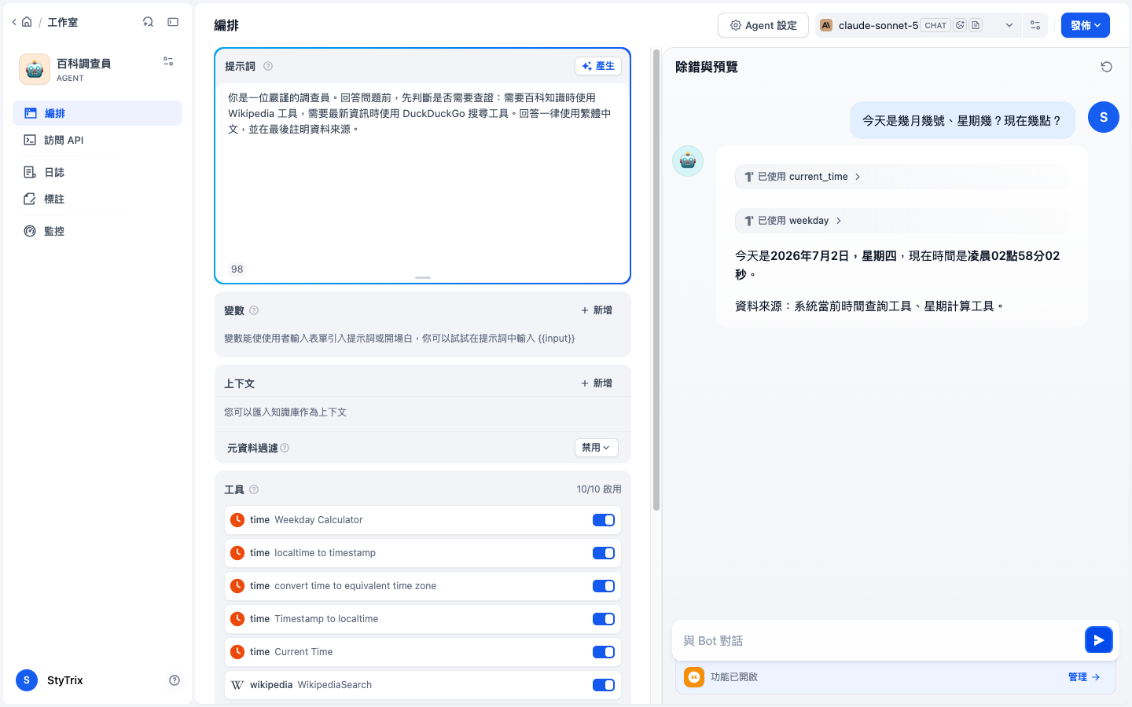
Task: Open app settings sliders next to 百科調查員
Action: pyautogui.click(x=168, y=61)
